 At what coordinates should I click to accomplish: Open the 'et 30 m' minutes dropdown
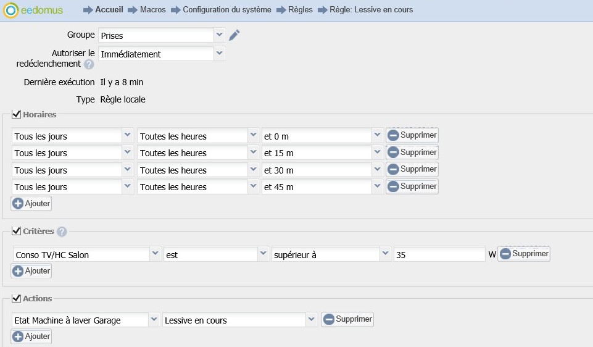[376, 170]
